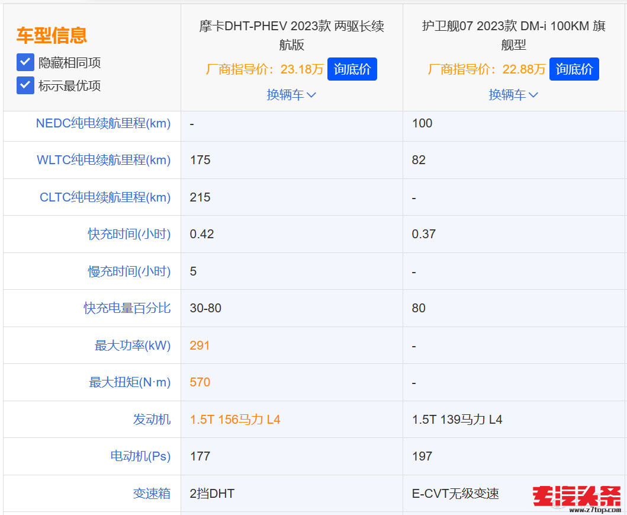Open 护卫舰07 2023款 DM-i 100KM 旗舰型 title
The image size is (627, 515).
click(x=514, y=35)
